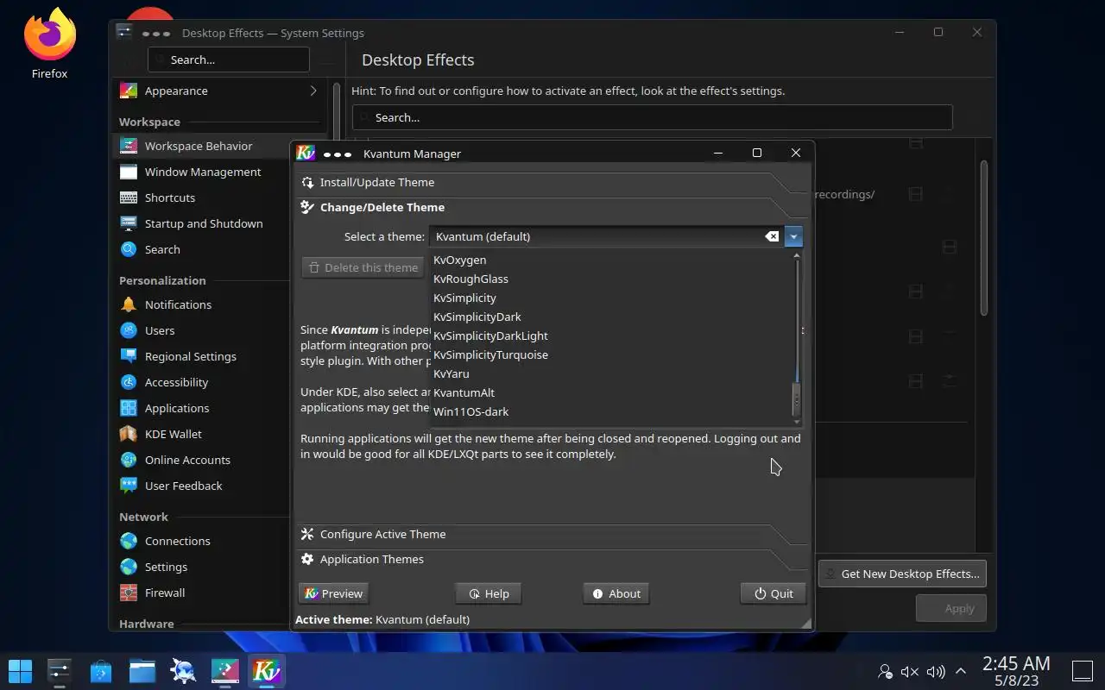The image size is (1105, 690).
Task: Open the clock showing 2:45 AM
Action: click(1016, 671)
